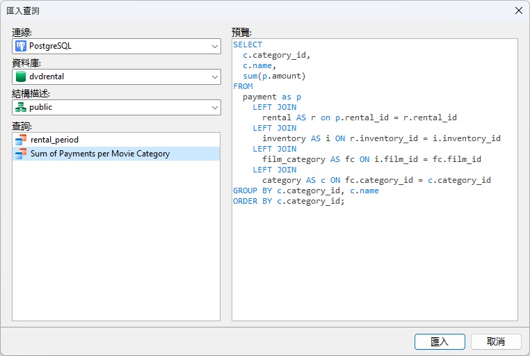Click 'payment as p' line in preview
The width and height of the screenshot is (530, 356).
[272, 97]
